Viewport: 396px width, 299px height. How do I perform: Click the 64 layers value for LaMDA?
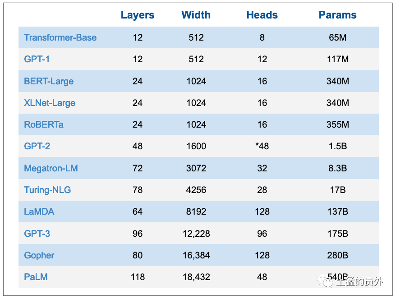coord(138,212)
